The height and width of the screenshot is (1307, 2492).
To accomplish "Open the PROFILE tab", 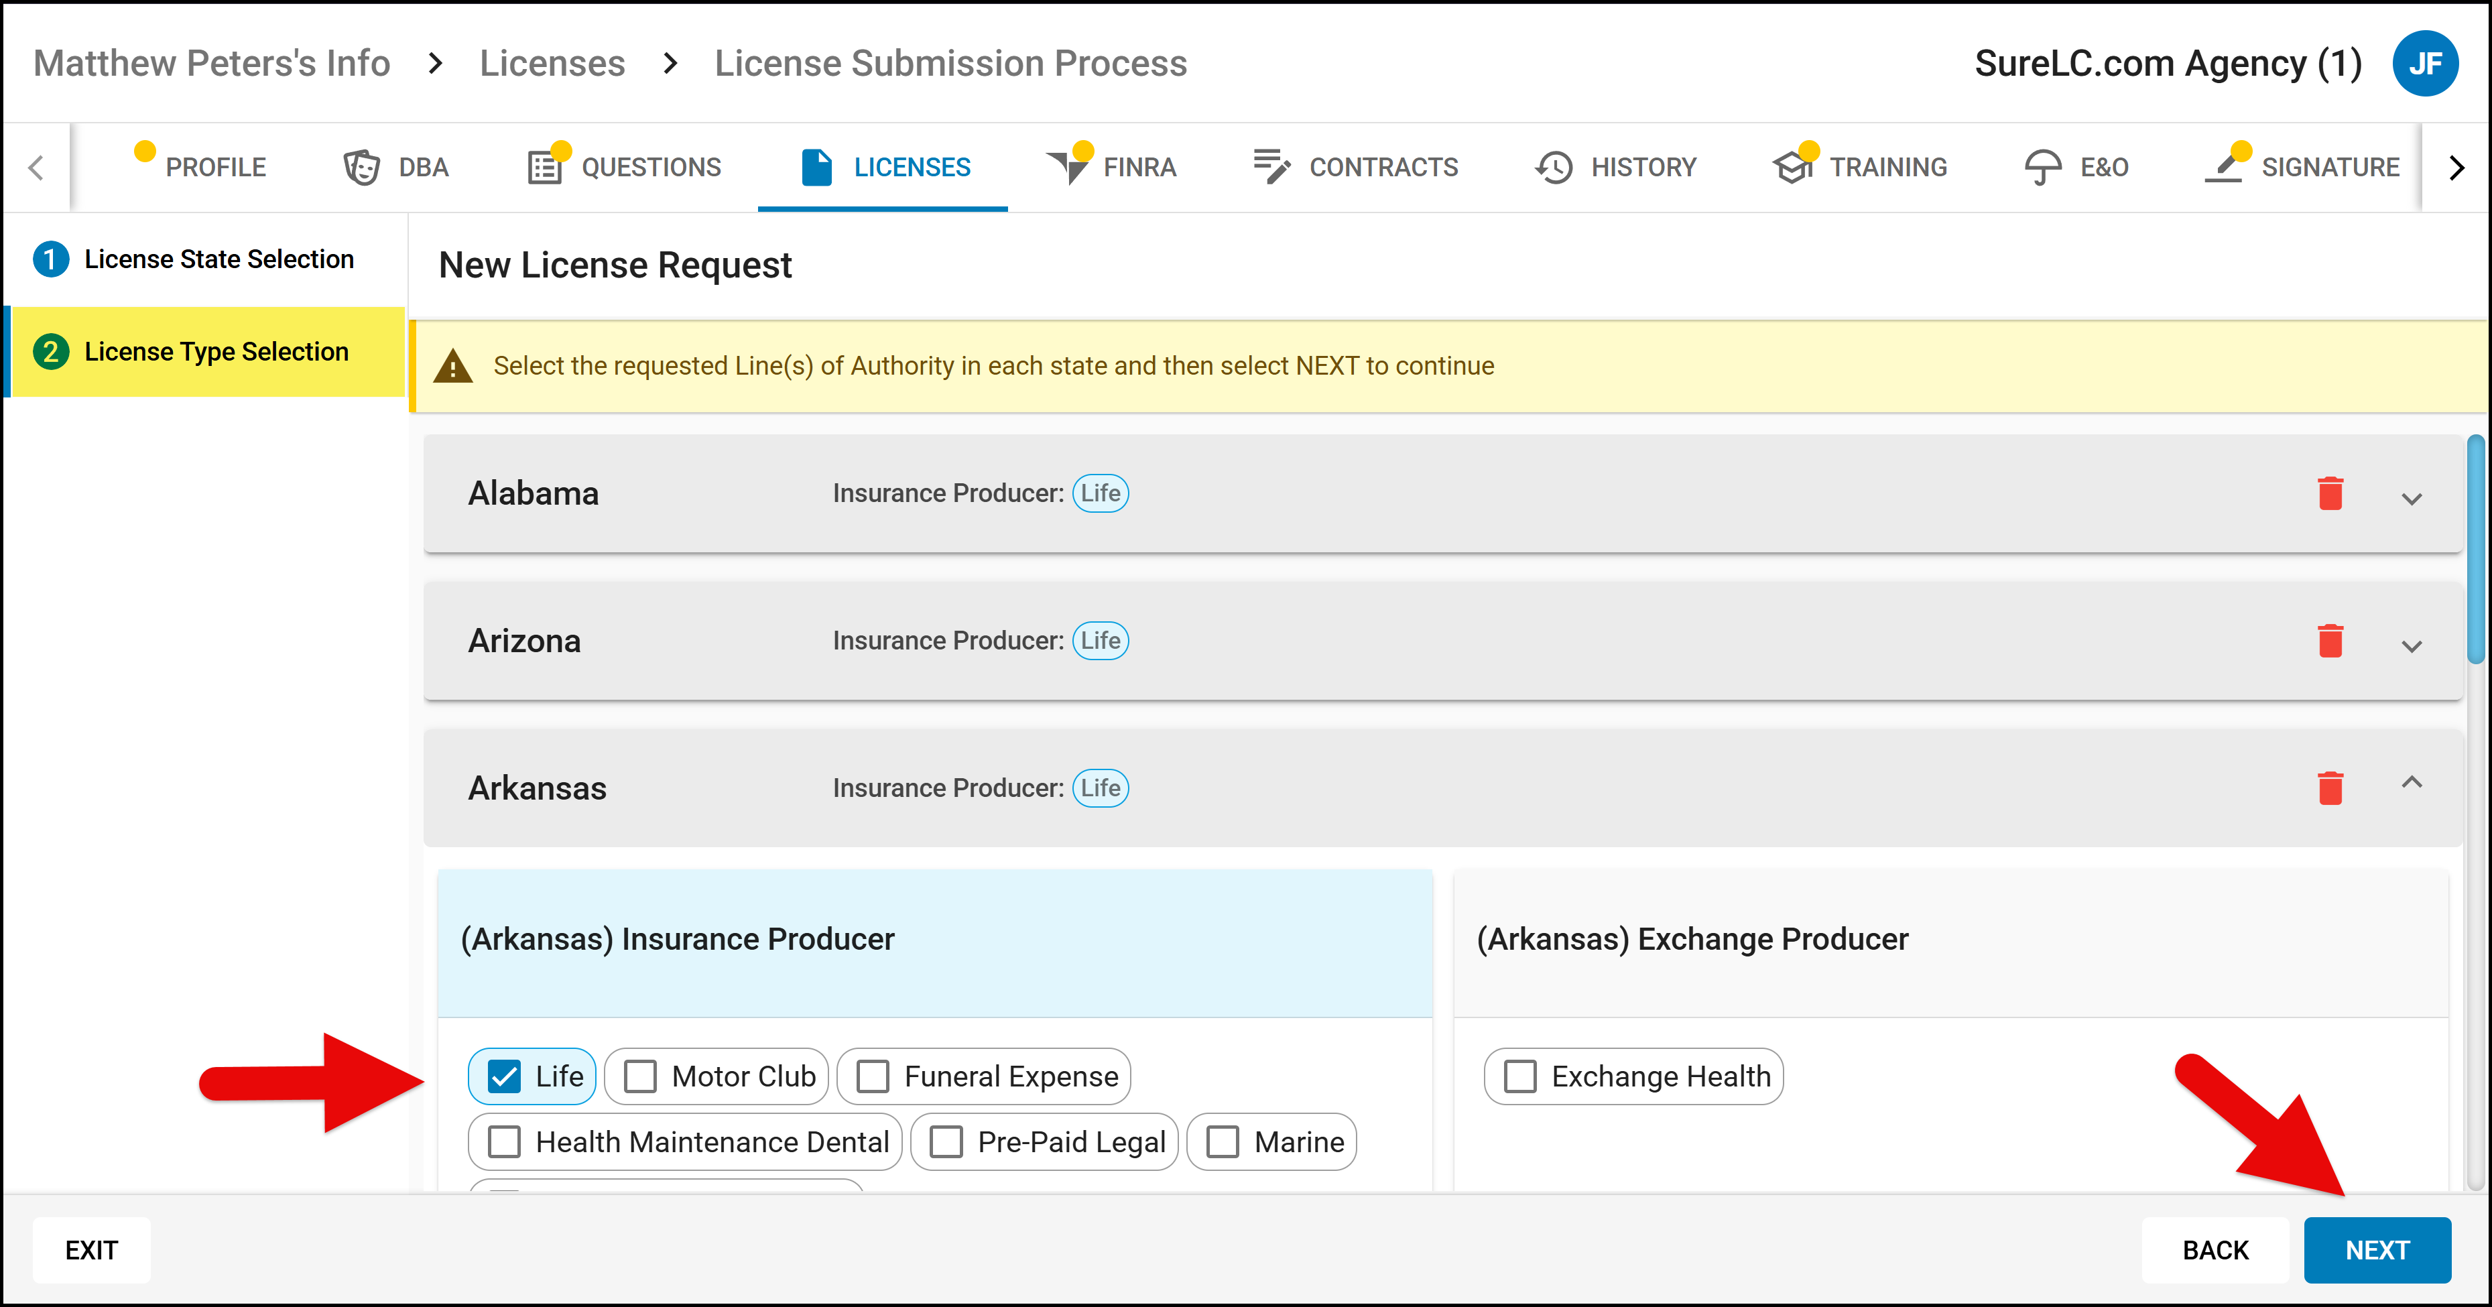I will [199, 168].
